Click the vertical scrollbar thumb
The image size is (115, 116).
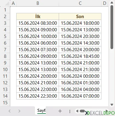[112, 27]
